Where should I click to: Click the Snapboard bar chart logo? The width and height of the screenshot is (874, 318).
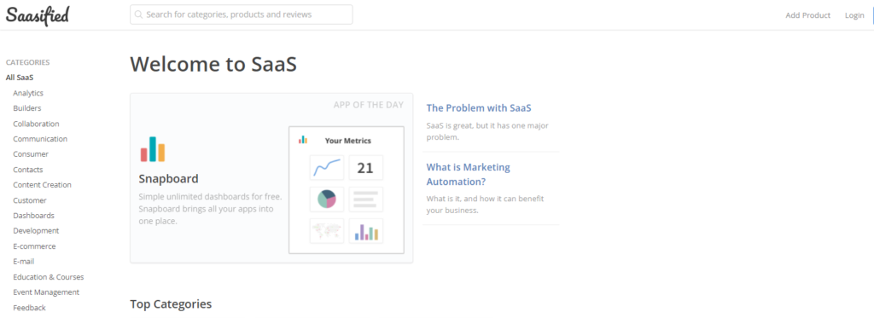point(153,148)
